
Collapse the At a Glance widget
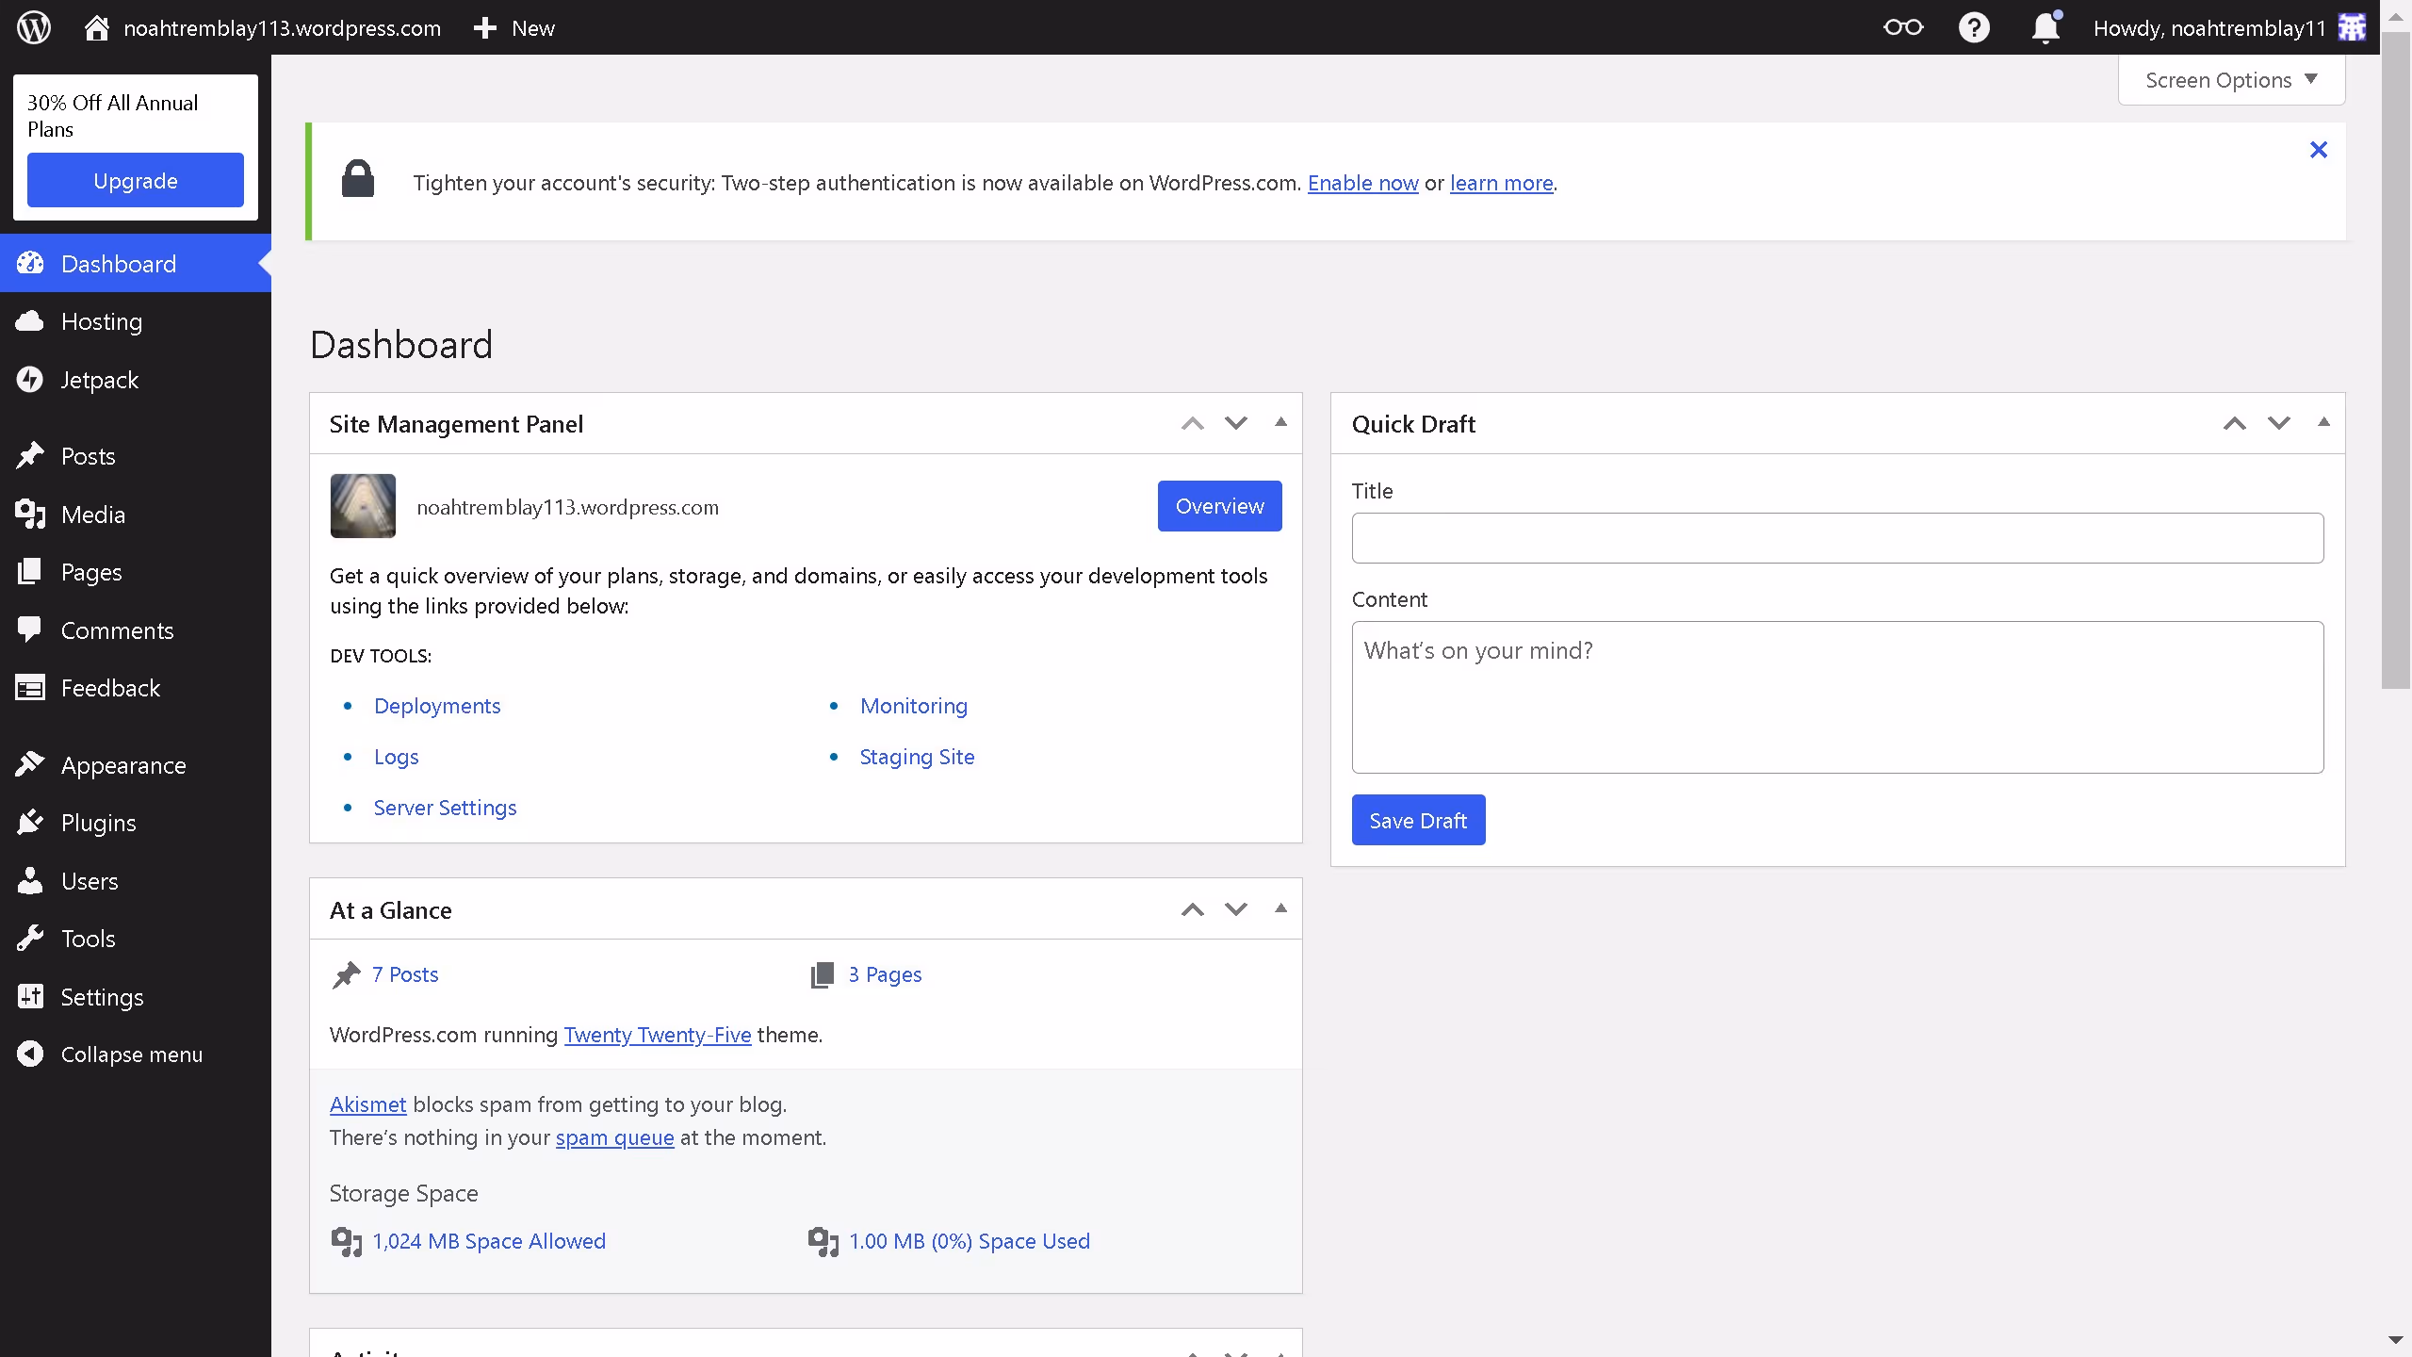click(x=1280, y=907)
